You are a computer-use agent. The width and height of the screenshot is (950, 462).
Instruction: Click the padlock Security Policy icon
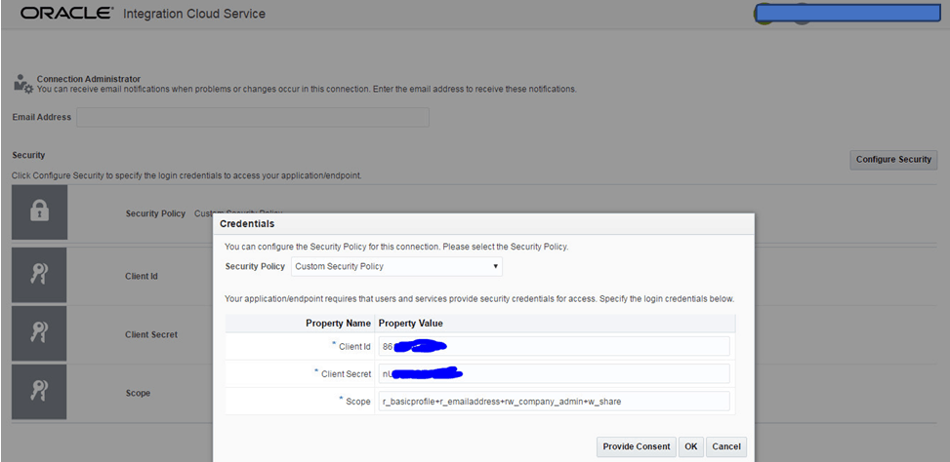[x=39, y=212]
